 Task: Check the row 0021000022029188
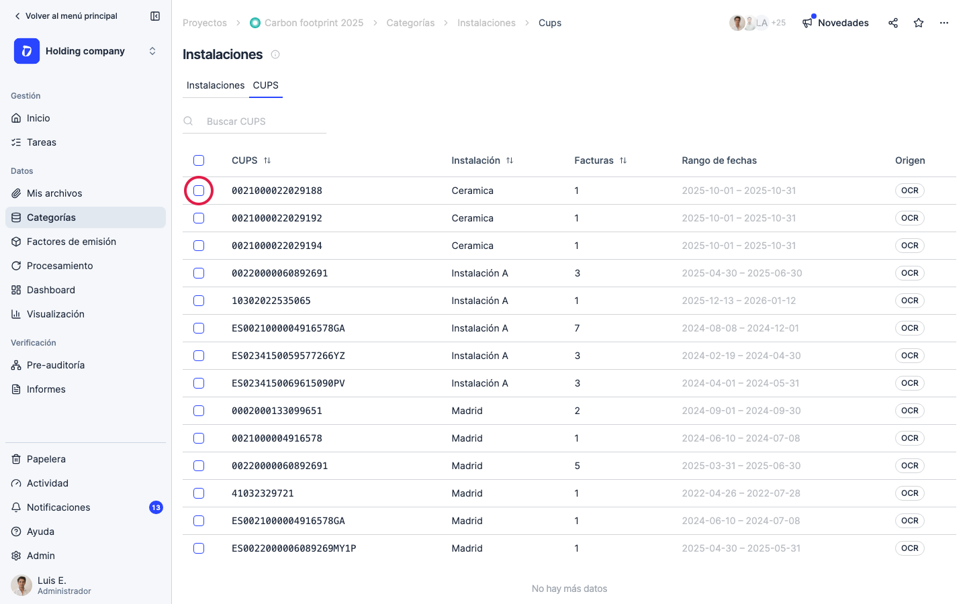[199, 191]
